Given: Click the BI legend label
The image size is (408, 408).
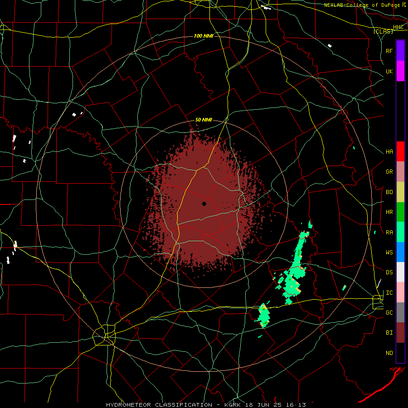Looking at the screenshot, I should pos(389,333).
